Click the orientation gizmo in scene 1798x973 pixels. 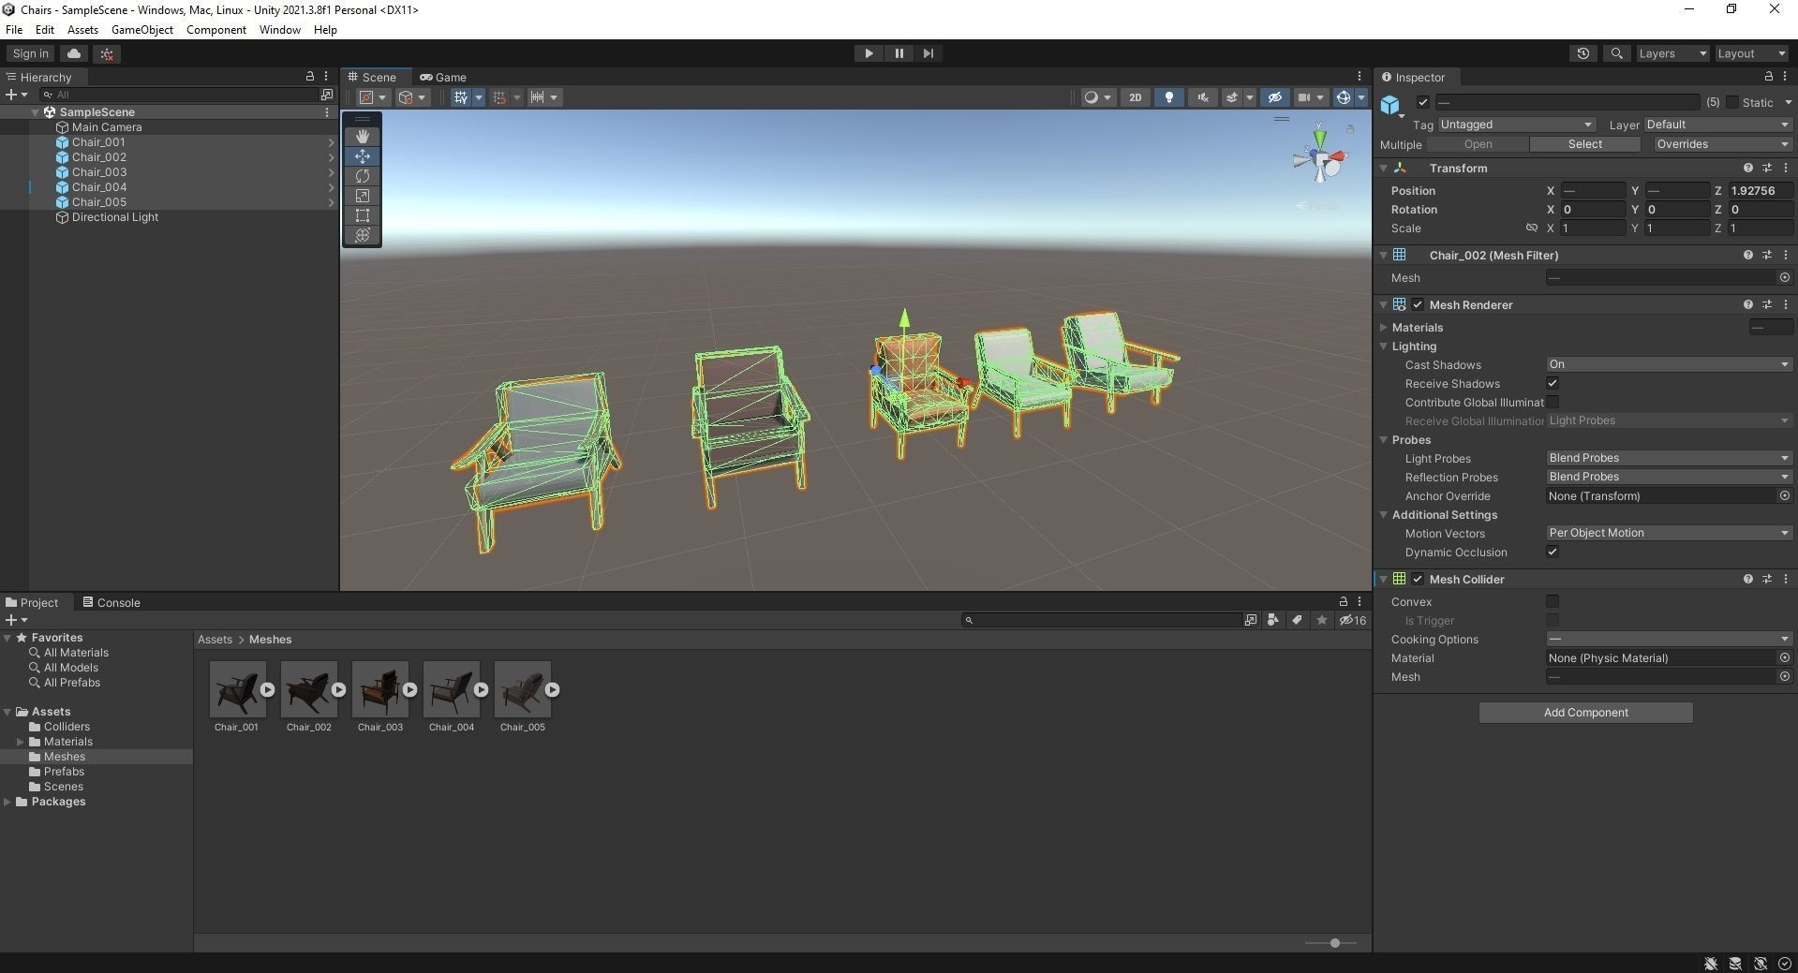1320,160
